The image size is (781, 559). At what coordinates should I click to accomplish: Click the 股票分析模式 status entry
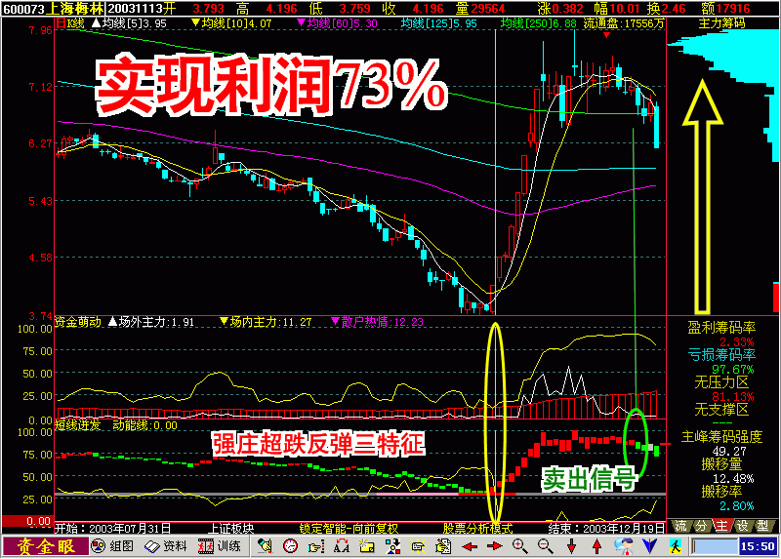pyautogui.click(x=478, y=528)
